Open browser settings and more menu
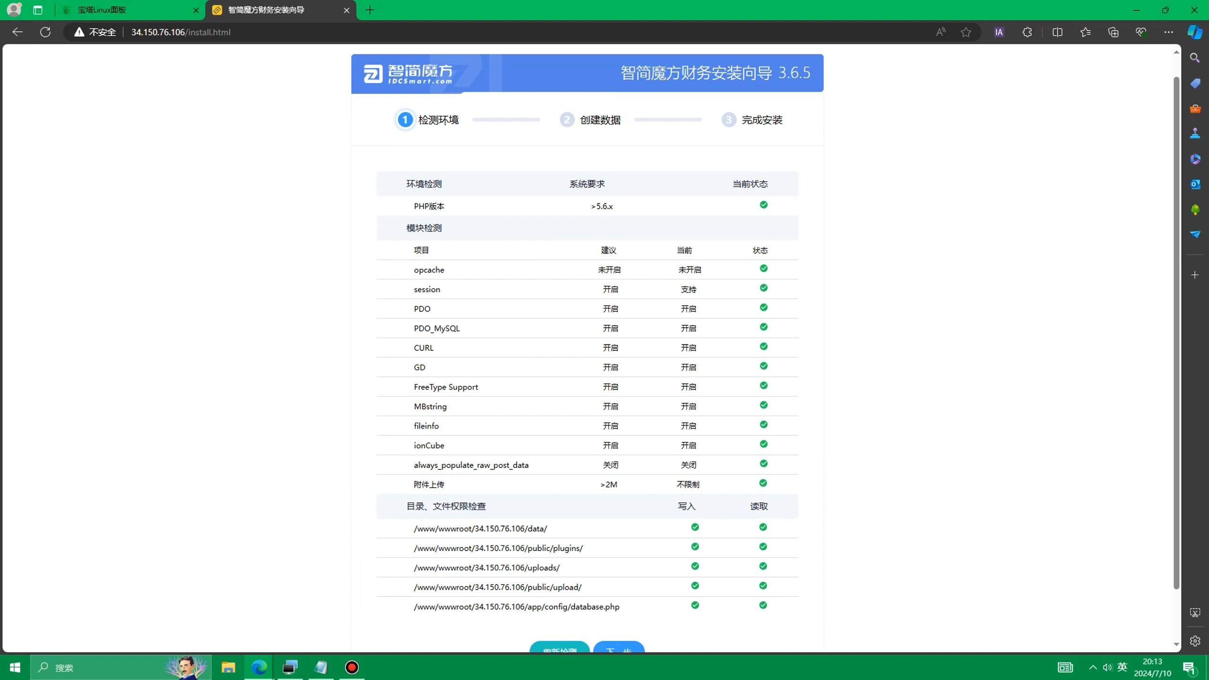1209x680 pixels. (1168, 32)
